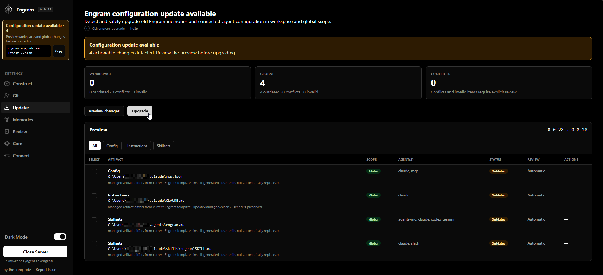Go to the Review section
The image size is (603, 275).
35,131
